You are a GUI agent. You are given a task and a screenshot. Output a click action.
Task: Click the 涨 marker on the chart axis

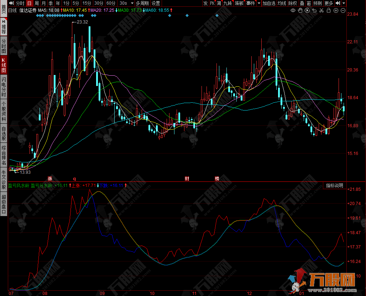(50, 179)
